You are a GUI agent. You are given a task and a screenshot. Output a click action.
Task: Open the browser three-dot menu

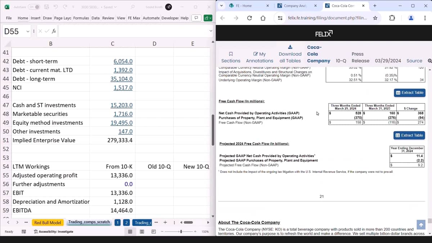point(425,18)
